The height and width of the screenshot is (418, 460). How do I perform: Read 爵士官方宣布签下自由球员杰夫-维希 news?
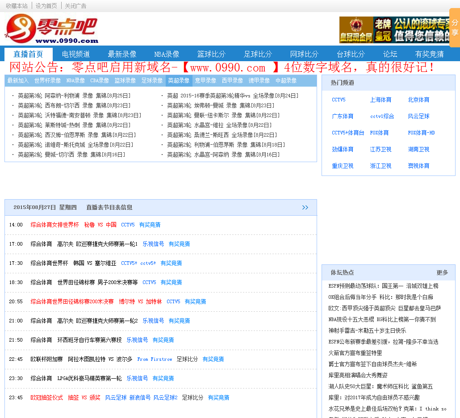372,364
